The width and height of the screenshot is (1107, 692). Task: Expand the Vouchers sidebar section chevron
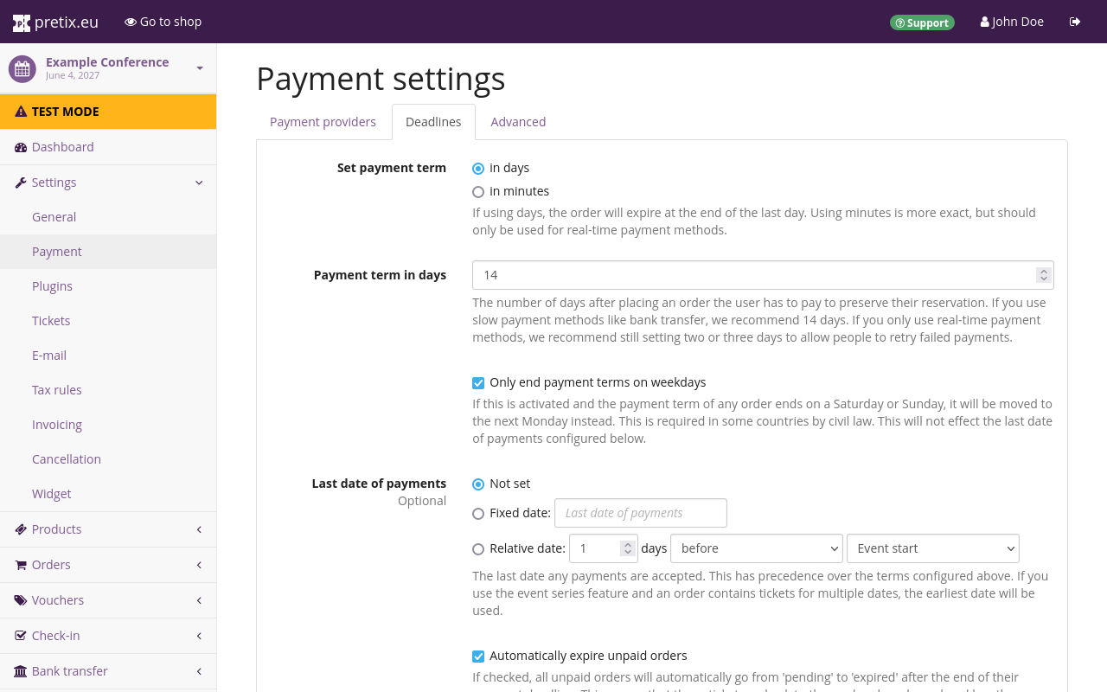[x=199, y=600]
